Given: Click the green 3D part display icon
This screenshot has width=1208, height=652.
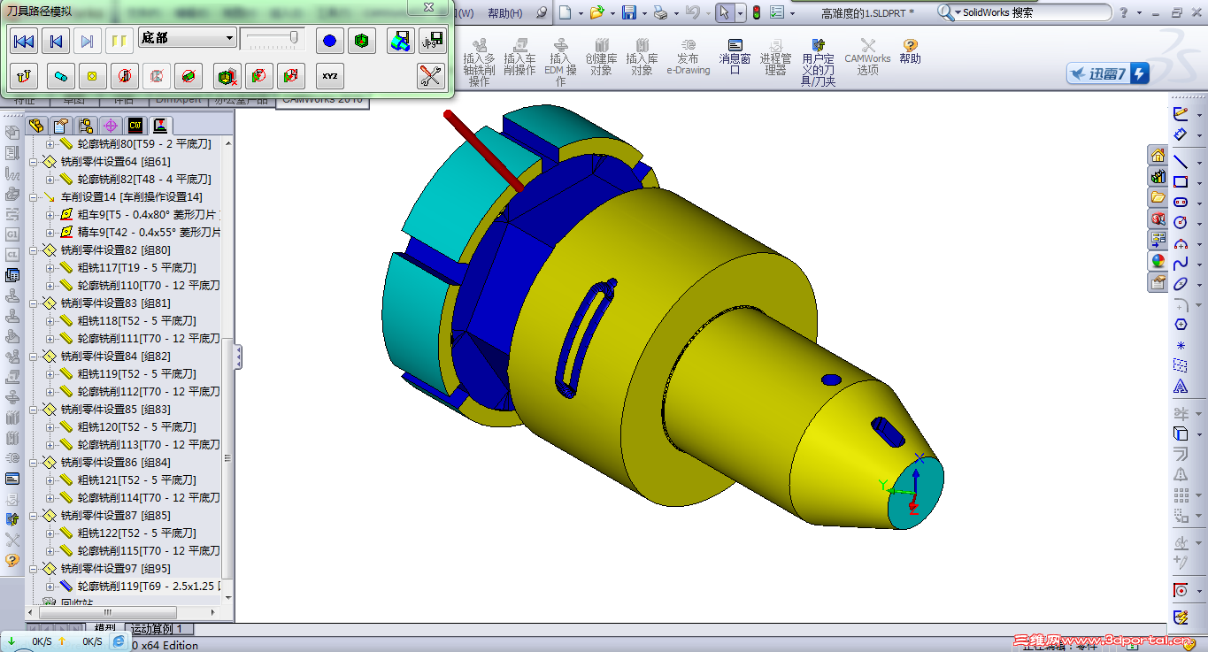Looking at the screenshot, I should tap(361, 41).
